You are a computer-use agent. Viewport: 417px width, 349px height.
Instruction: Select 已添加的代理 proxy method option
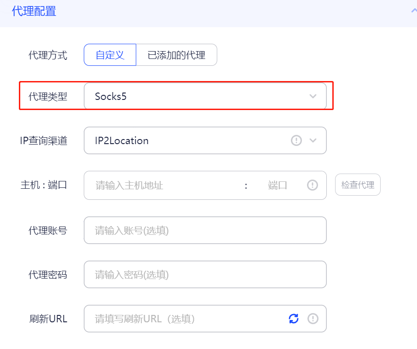point(177,55)
